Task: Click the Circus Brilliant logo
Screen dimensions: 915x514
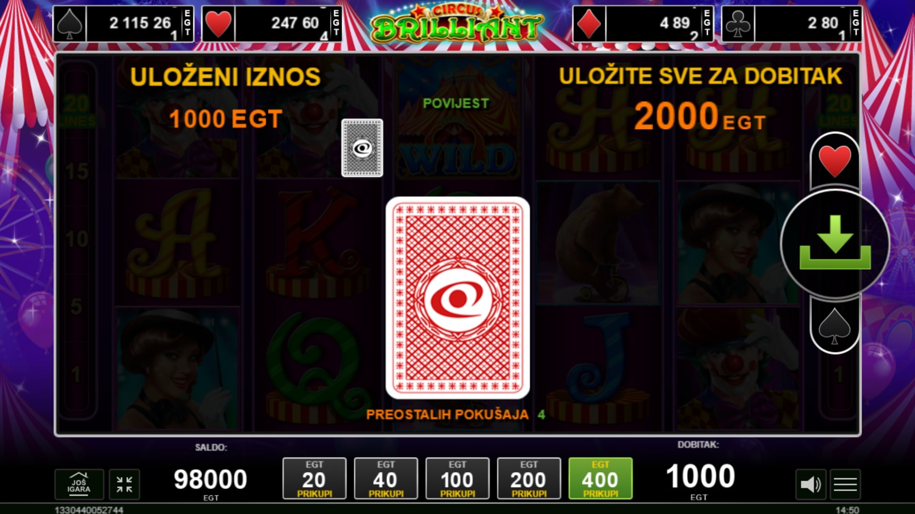Action: pyautogui.click(x=457, y=24)
